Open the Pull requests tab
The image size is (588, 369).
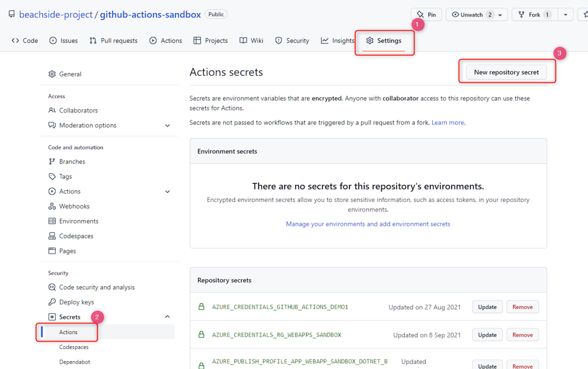point(114,41)
